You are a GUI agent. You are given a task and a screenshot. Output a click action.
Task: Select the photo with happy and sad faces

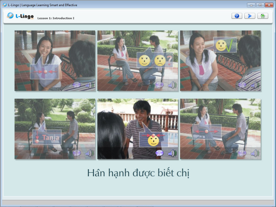click(137, 61)
